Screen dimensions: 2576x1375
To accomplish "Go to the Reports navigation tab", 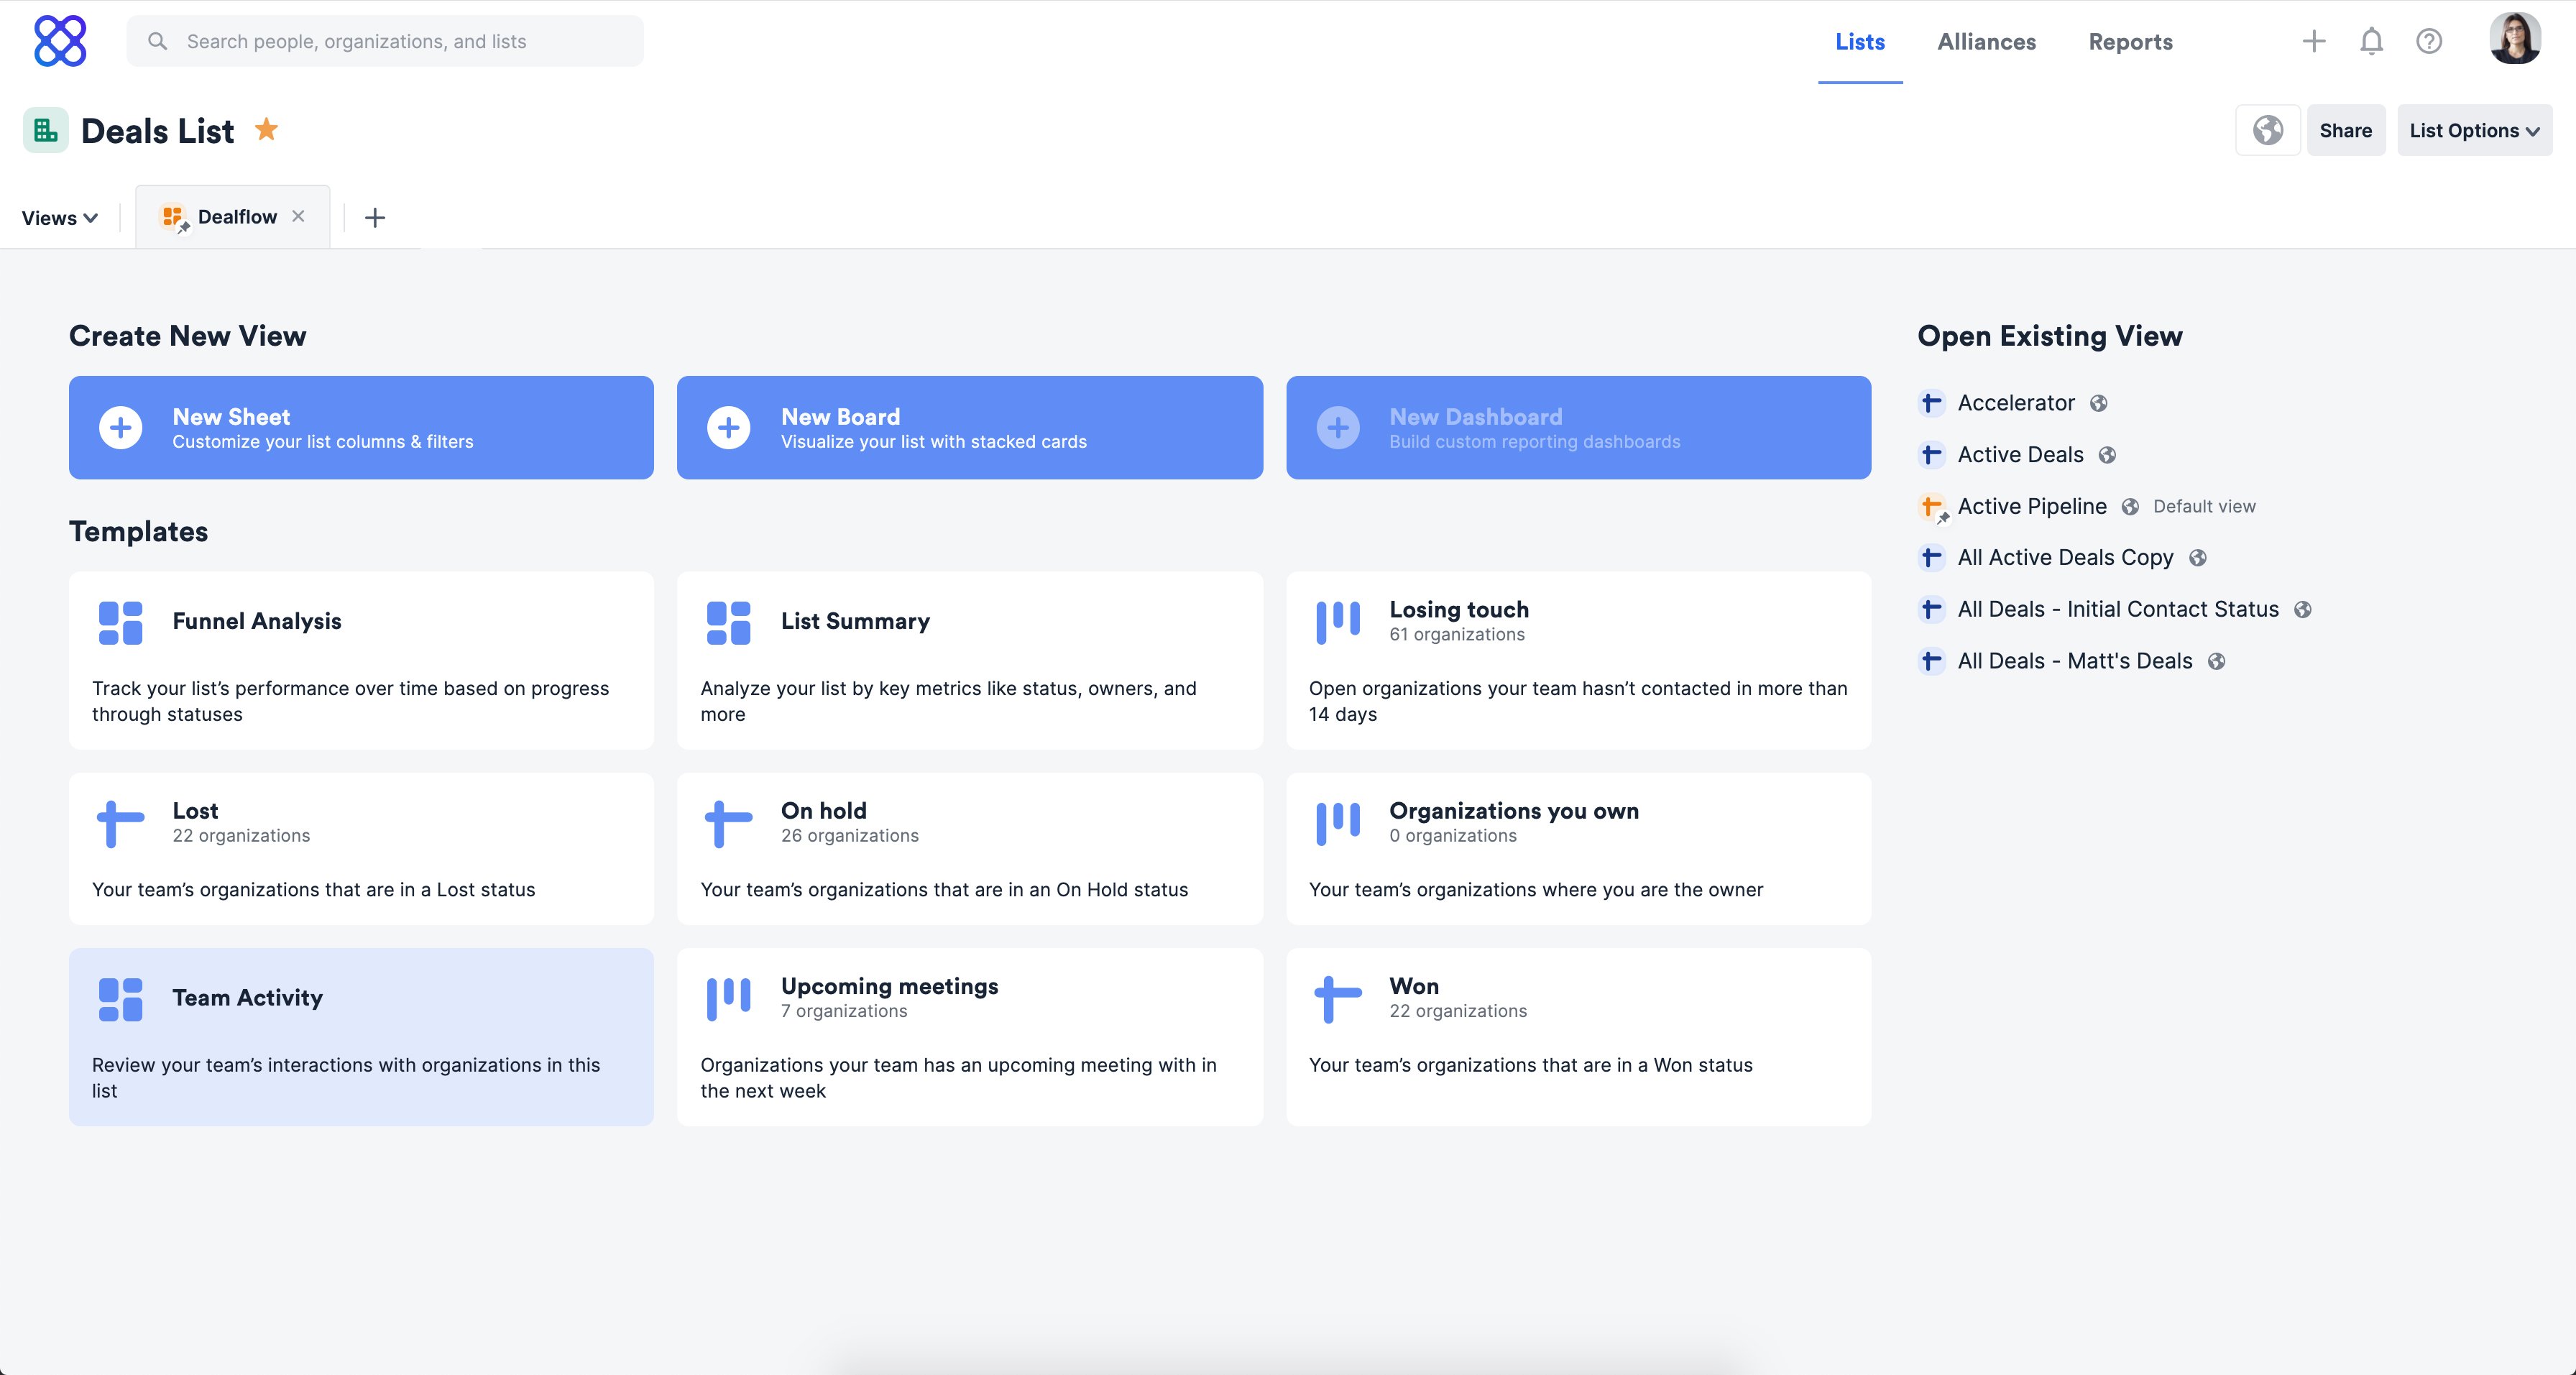I will [x=2130, y=42].
